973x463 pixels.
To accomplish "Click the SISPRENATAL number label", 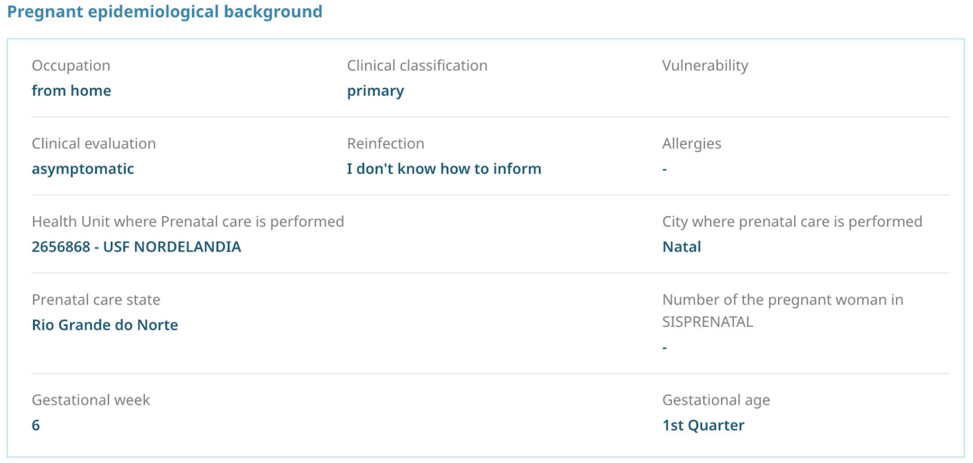I will pos(782,310).
